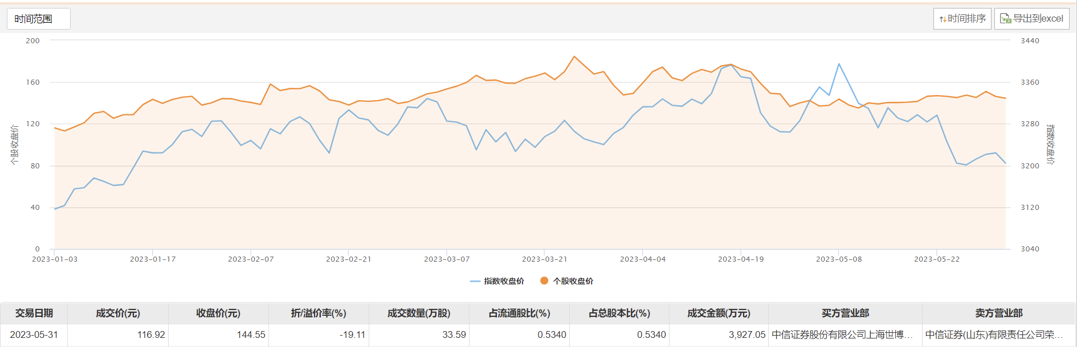This screenshot has width=1077, height=347.
Task: Click the 时间排序 sort button
Action: (x=962, y=19)
